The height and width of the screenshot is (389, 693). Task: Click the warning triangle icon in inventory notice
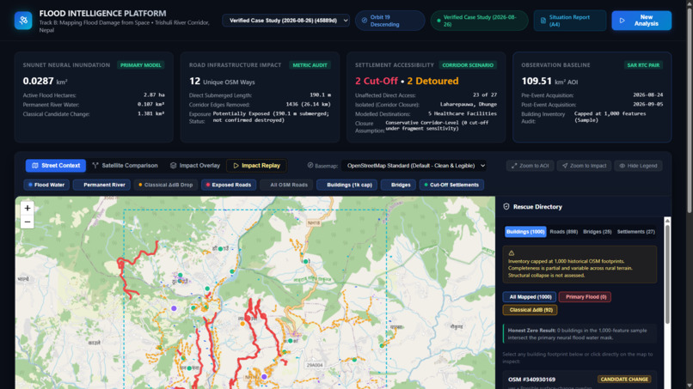512,253
